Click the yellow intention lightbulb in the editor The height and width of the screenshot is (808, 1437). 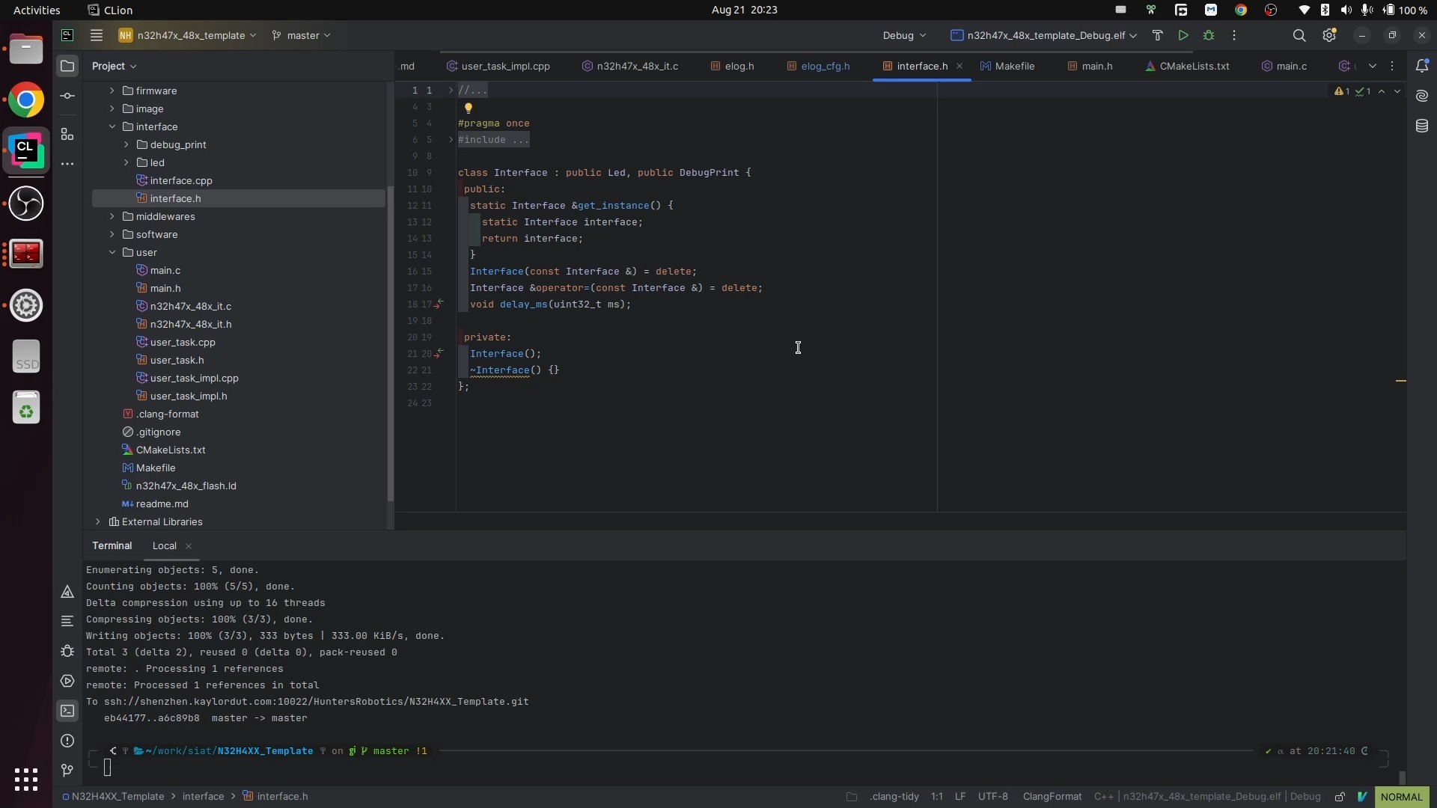click(469, 108)
